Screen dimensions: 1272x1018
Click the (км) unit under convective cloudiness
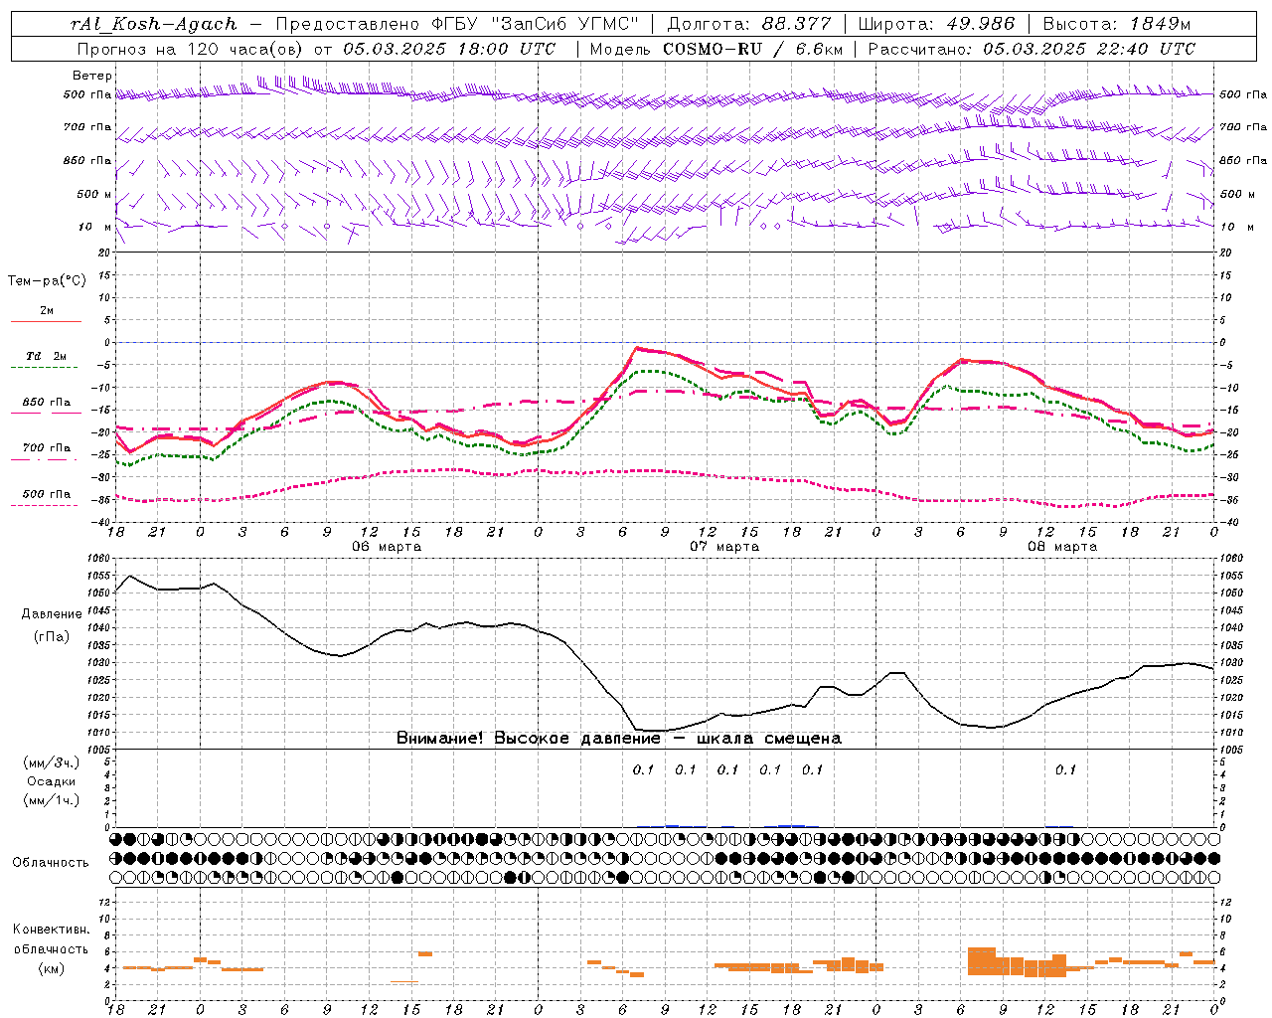click(51, 968)
